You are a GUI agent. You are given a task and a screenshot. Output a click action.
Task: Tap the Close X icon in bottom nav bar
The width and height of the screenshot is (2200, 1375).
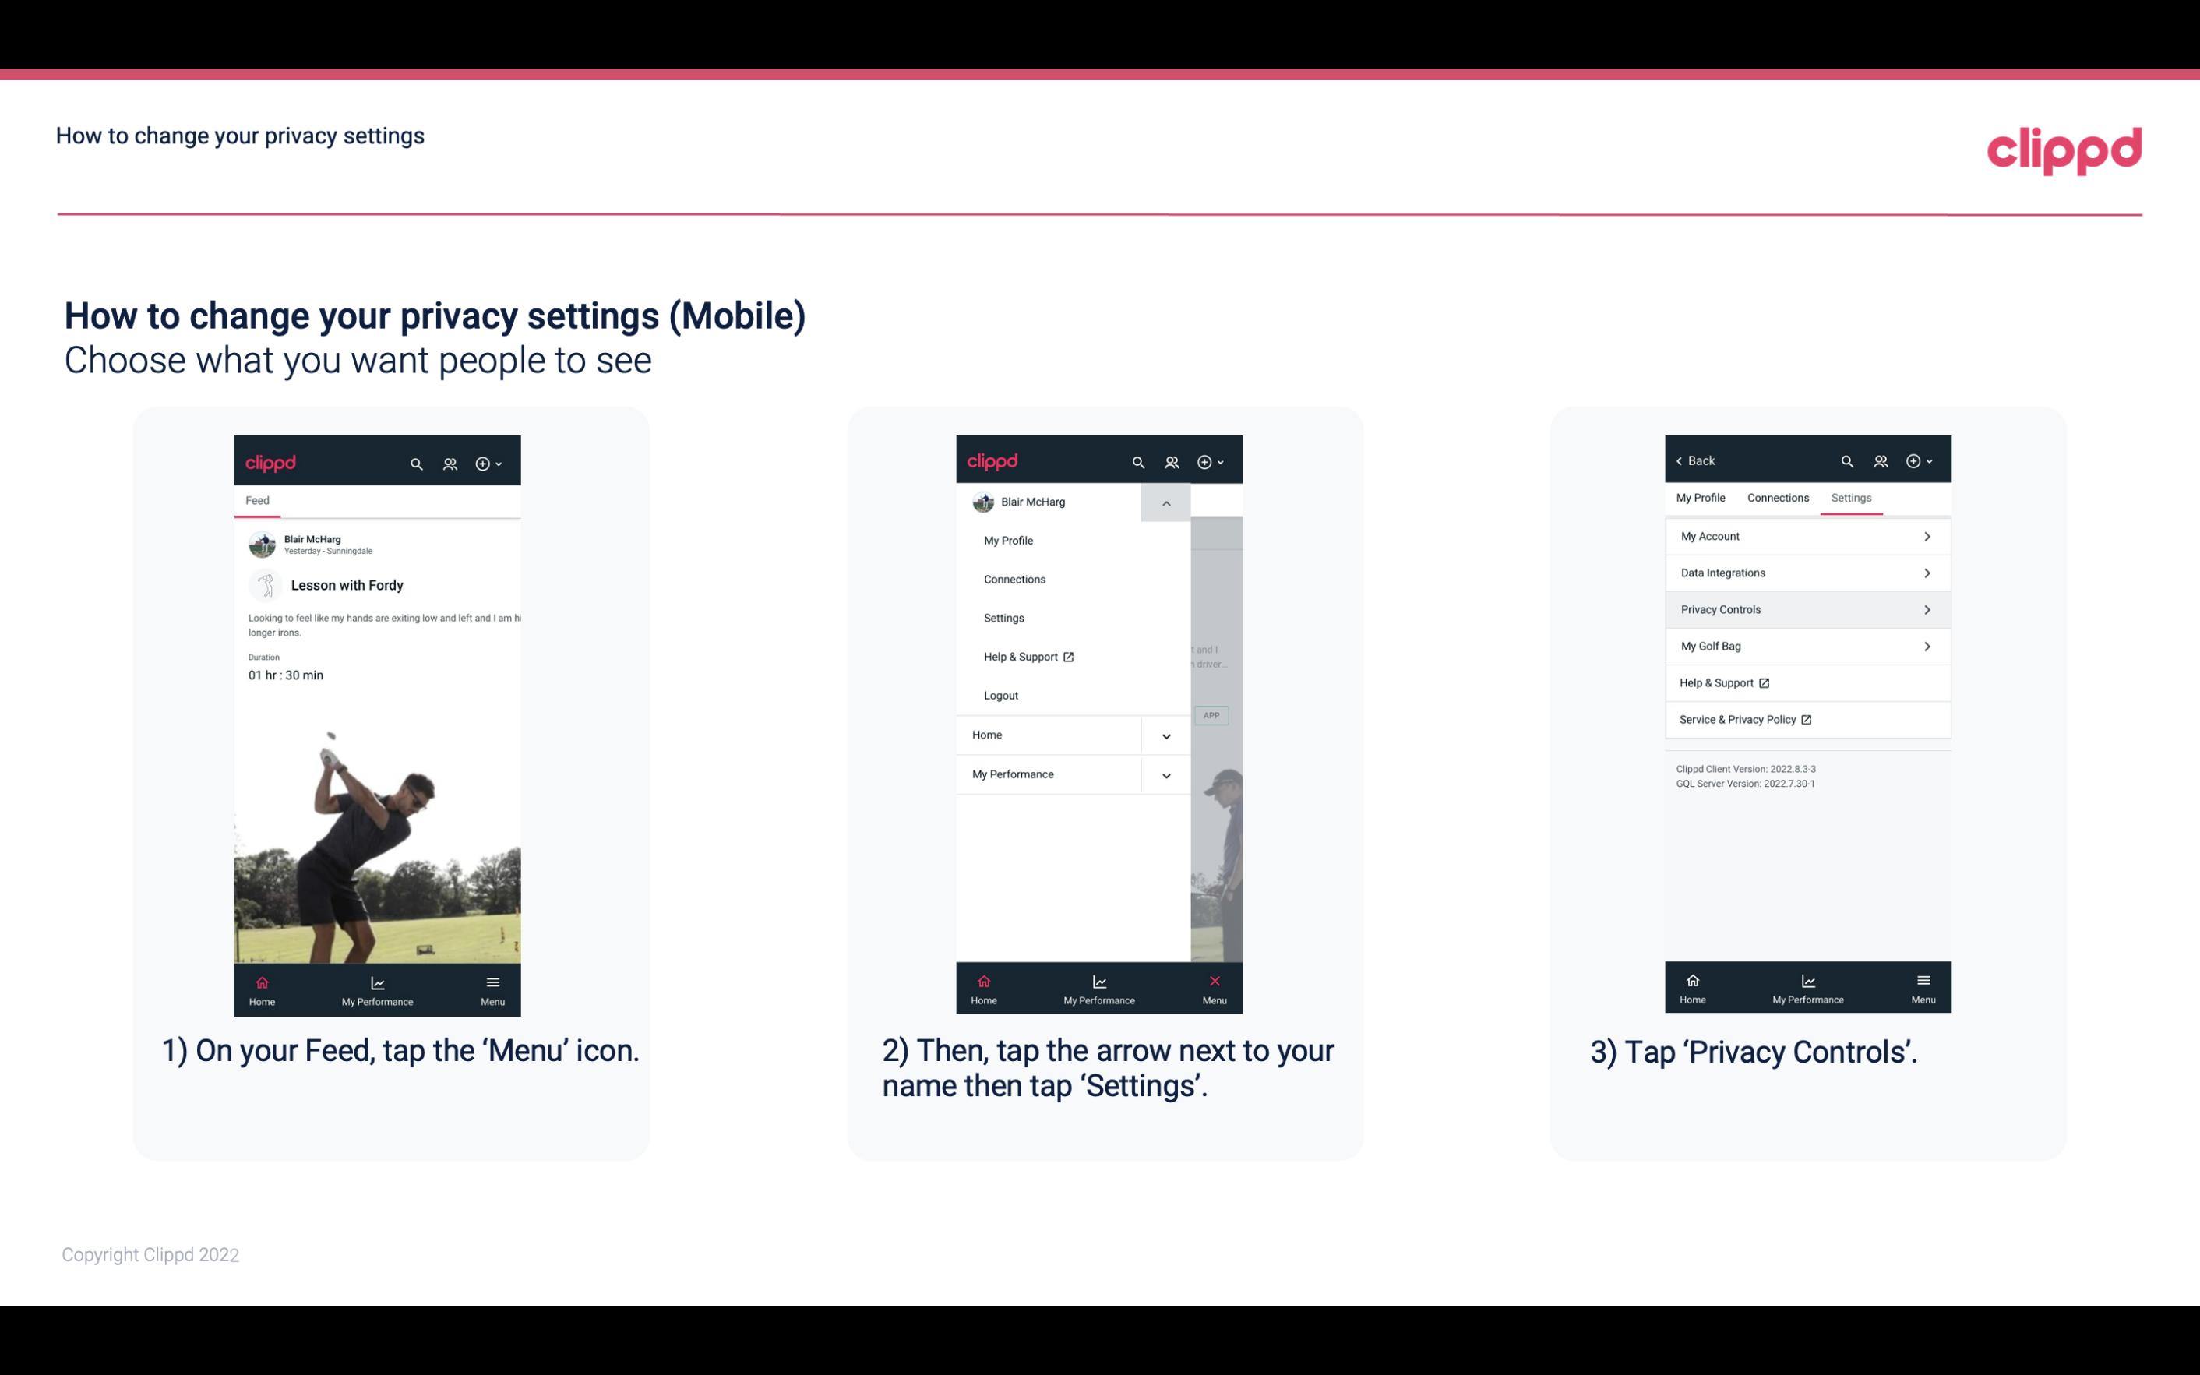click(x=1211, y=981)
